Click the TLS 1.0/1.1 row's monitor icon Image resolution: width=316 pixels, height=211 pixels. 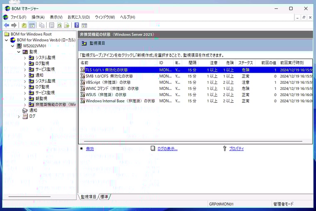click(x=82, y=70)
